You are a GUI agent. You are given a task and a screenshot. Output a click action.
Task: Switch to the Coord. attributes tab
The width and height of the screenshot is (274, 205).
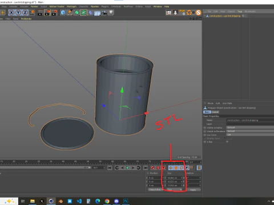click(x=215, y=112)
